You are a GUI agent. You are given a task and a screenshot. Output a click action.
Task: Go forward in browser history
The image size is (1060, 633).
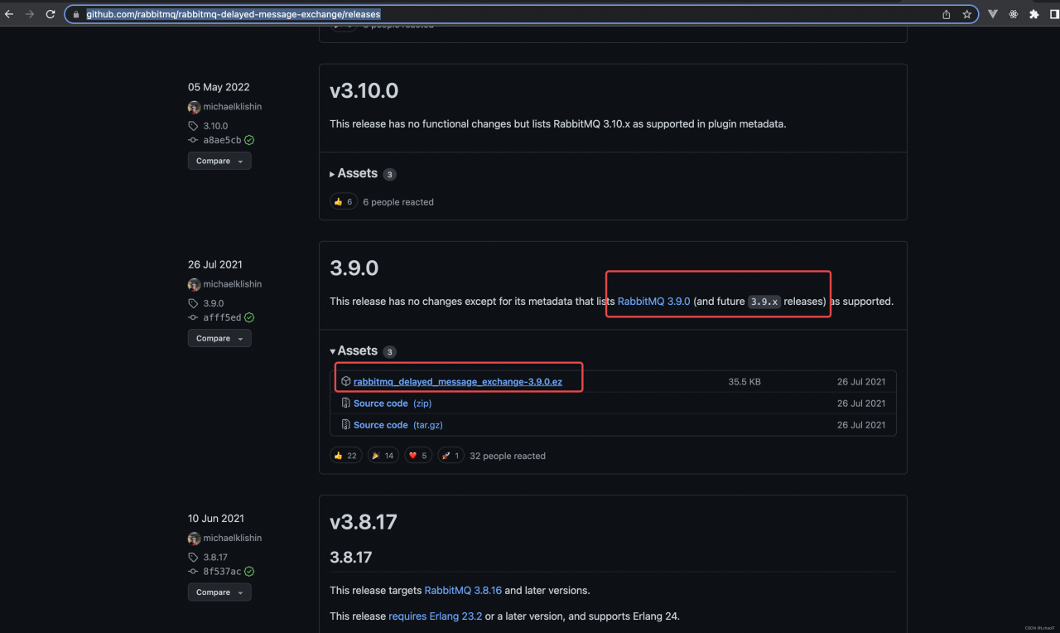pyautogui.click(x=30, y=14)
